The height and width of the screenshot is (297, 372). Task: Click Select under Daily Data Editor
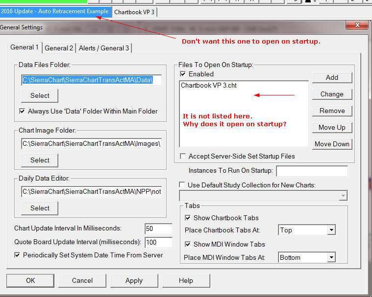tap(40, 208)
